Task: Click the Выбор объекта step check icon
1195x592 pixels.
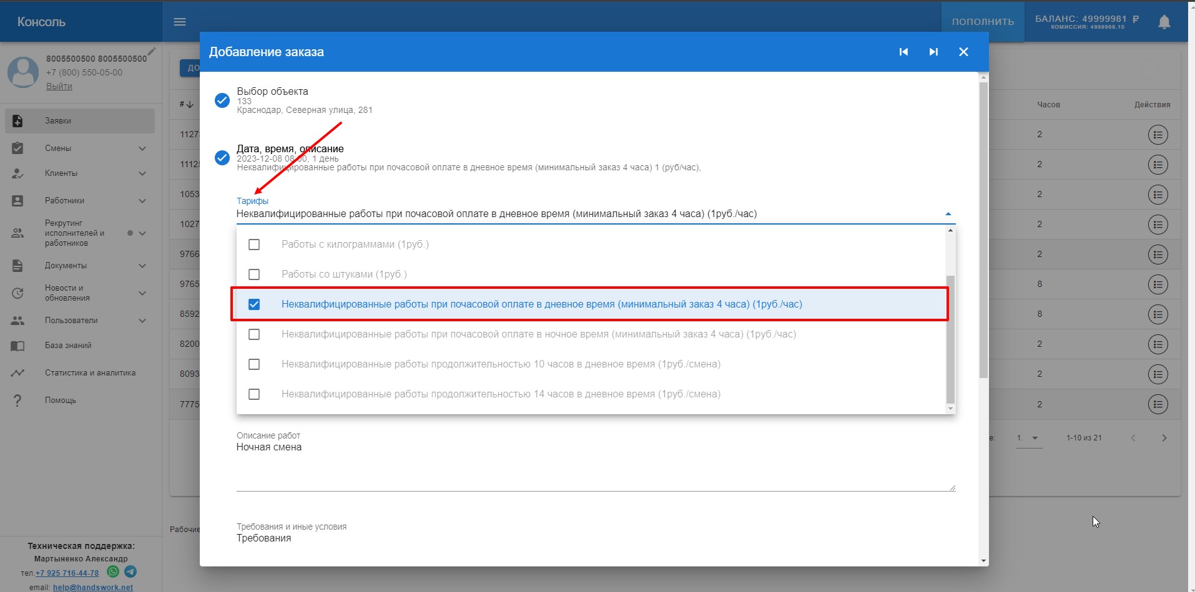Action: pos(222,100)
